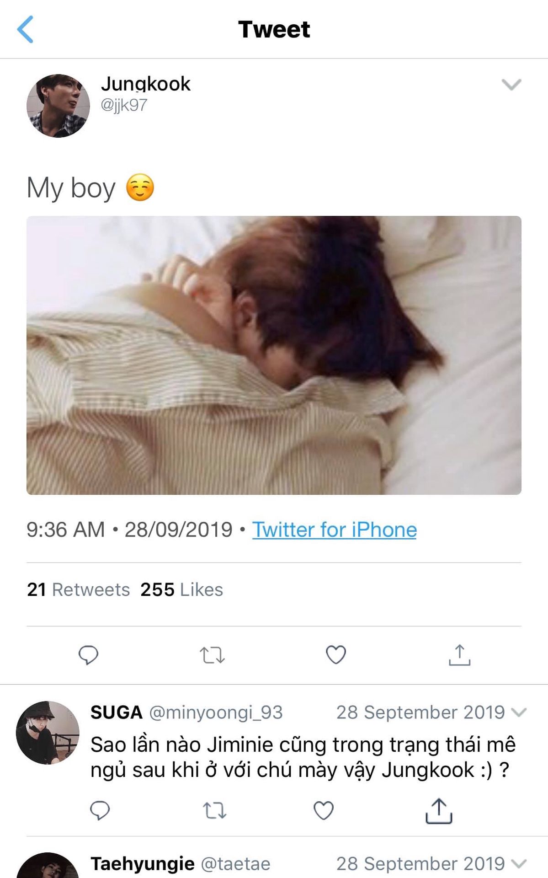548x878 pixels.
Task: View the 21 Retweets list
Action: coord(78,589)
